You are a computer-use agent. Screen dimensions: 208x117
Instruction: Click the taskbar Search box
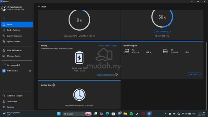[77, 114]
